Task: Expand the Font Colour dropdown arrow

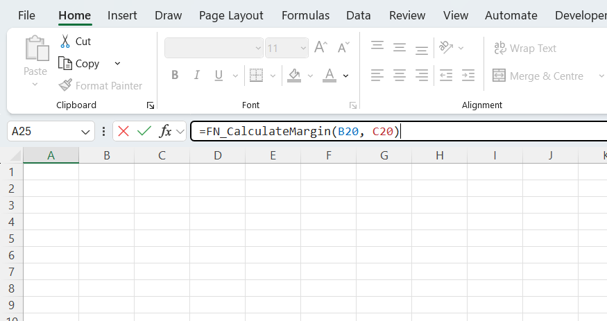Action: click(x=345, y=76)
